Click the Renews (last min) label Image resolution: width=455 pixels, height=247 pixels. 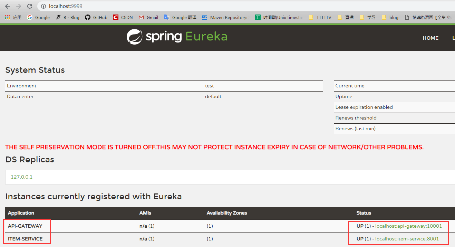[x=355, y=129]
